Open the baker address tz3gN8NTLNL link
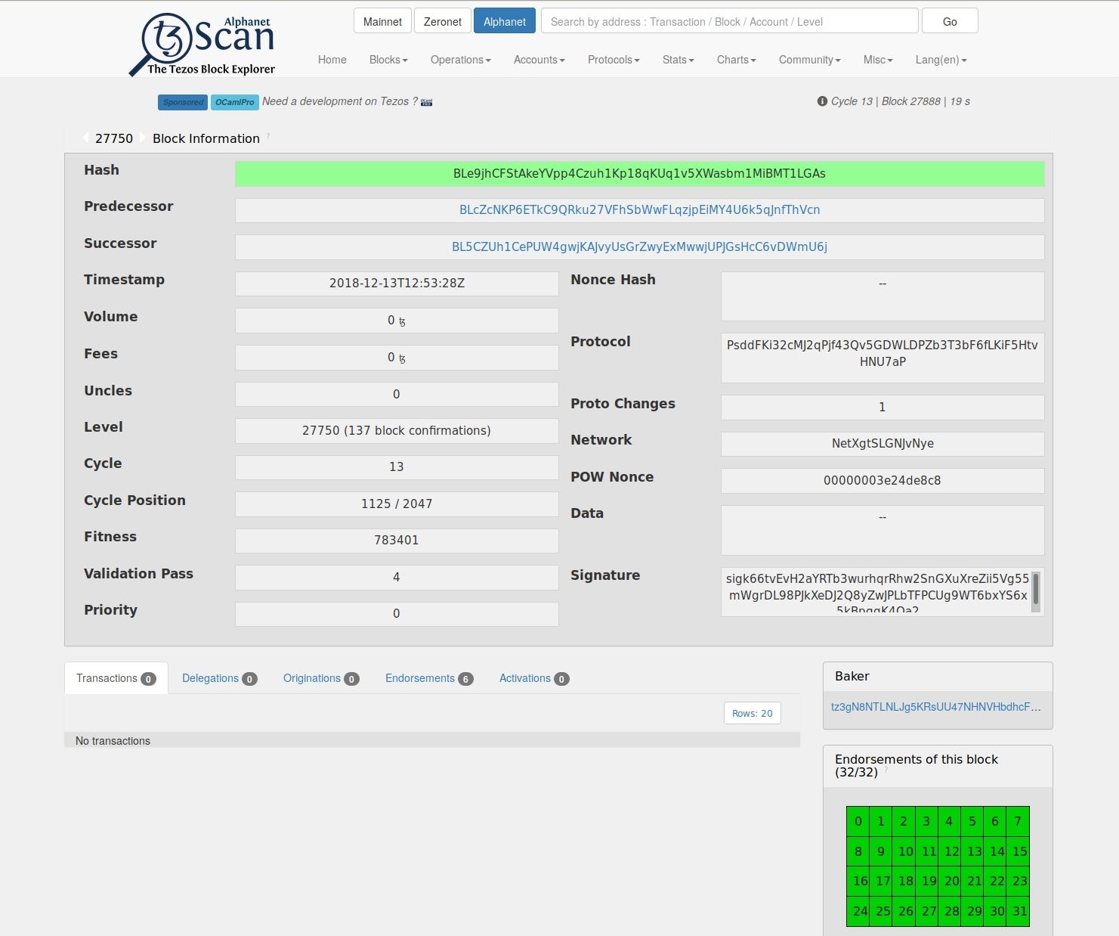This screenshot has height=936, width=1119. pyautogui.click(x=936, y=707)
